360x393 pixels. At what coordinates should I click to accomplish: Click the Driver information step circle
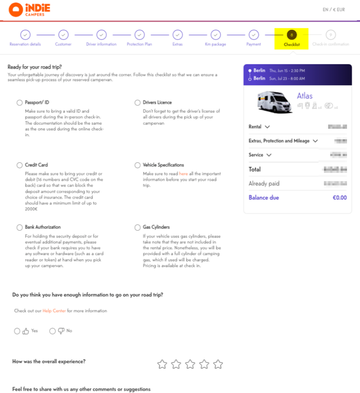coord(101,35)
